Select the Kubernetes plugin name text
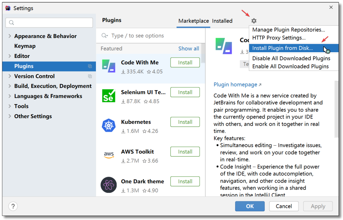Viewport: 343px width, 220px height. (x=136, y=122)
